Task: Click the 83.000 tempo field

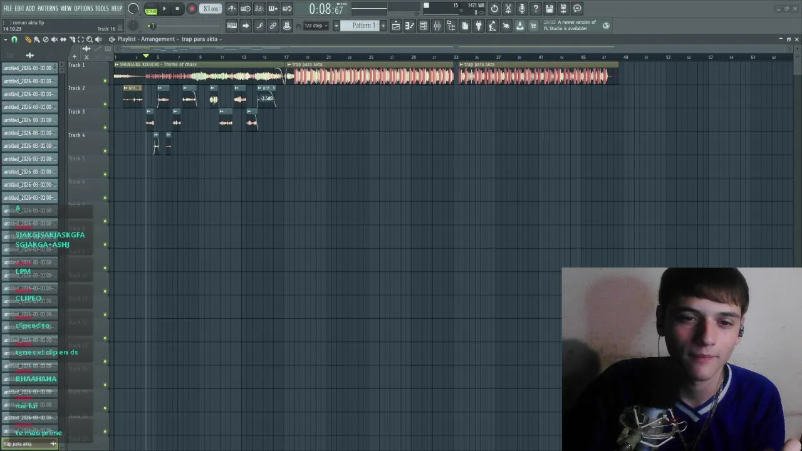Action: coord(211,9)
